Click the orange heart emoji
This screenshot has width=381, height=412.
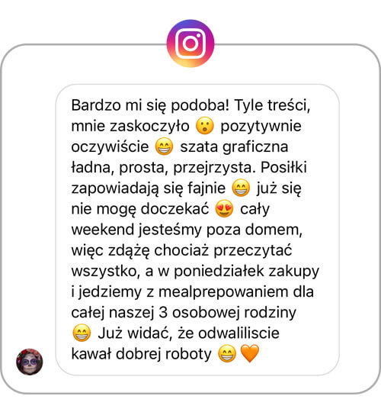pos(250,354)
